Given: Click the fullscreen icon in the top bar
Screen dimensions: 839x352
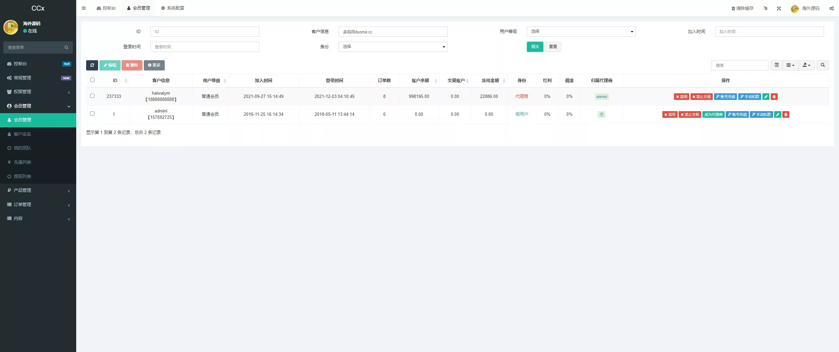Looking at the screenshot, I should [778, 8].
